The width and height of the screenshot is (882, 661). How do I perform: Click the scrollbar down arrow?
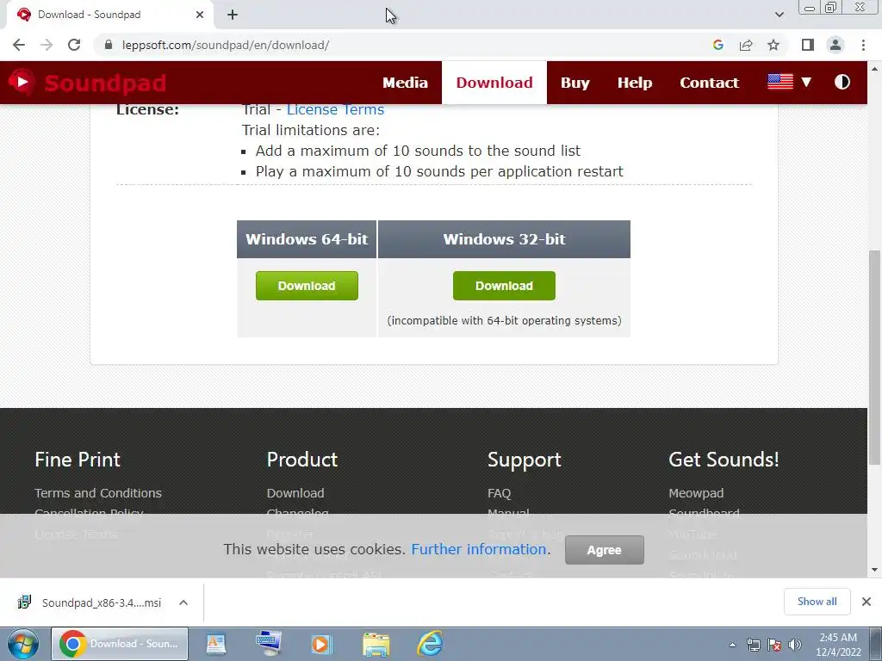[x=874, y=570]
